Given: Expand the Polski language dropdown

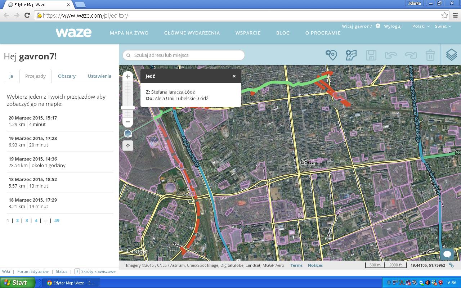Looking at the screenshot, I should [421, 26].
